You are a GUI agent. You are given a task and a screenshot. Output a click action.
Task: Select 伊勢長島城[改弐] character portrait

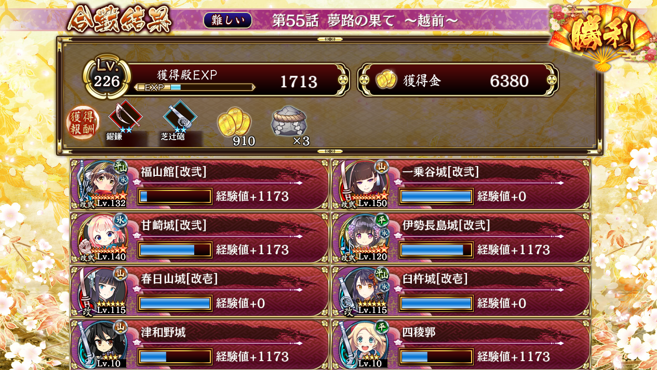point(363,238)
